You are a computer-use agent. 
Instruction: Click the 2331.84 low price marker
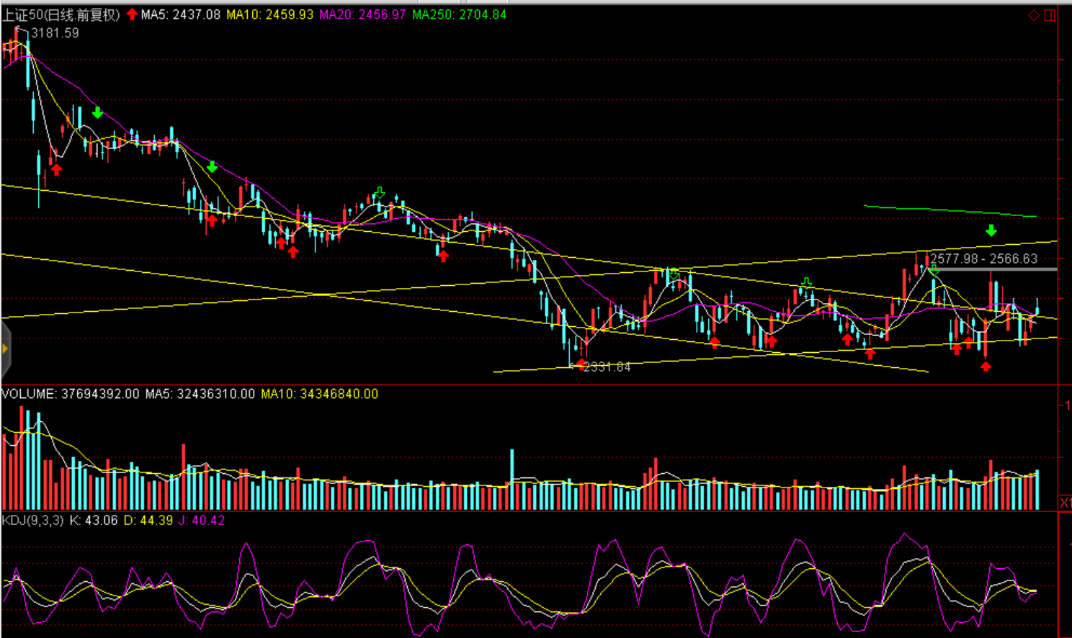[606, 367]
